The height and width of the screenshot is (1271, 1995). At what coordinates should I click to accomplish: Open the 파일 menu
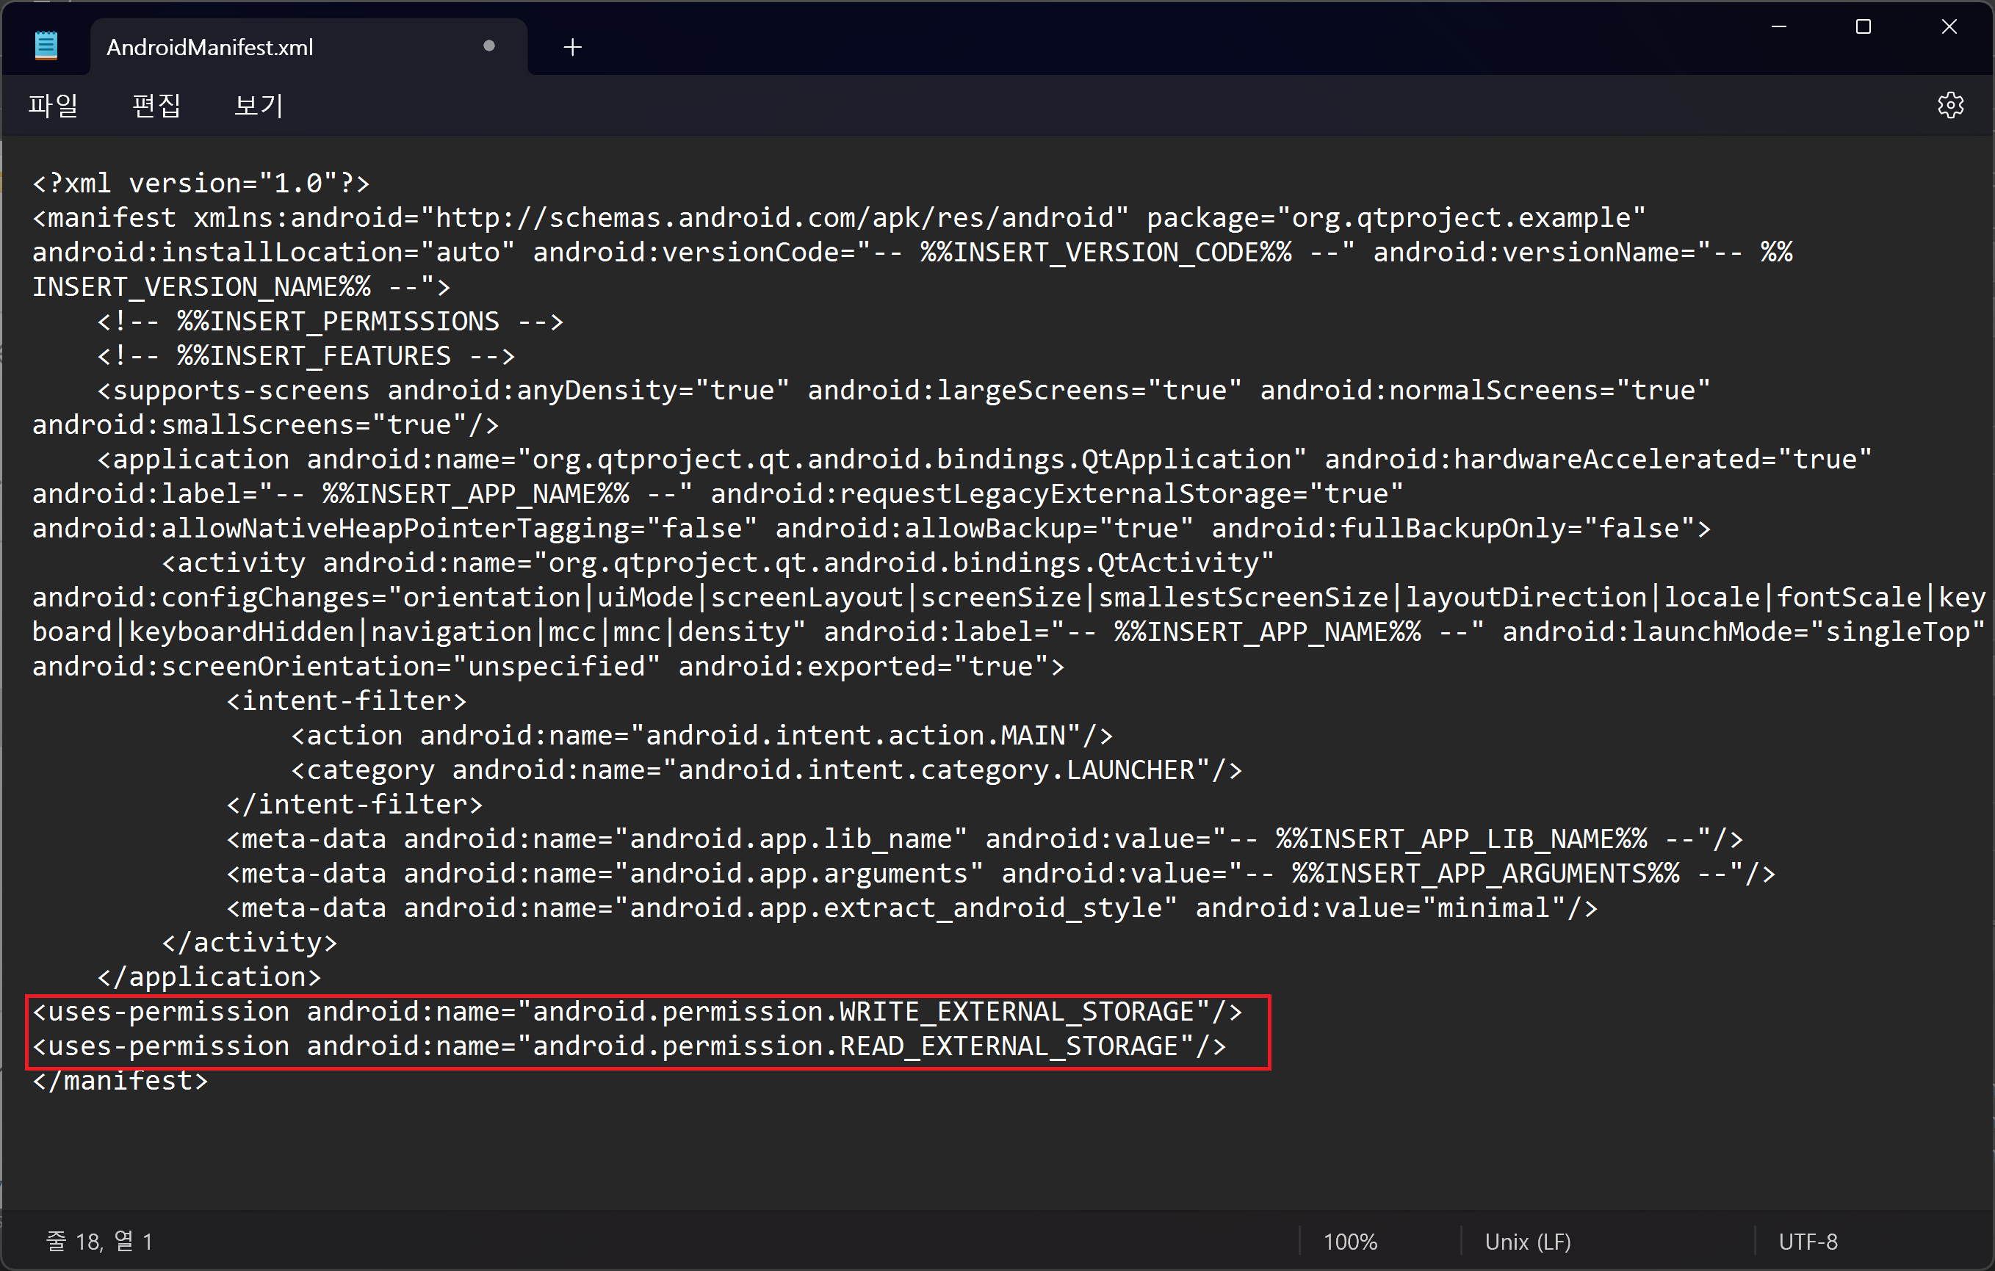click(53, 105)
